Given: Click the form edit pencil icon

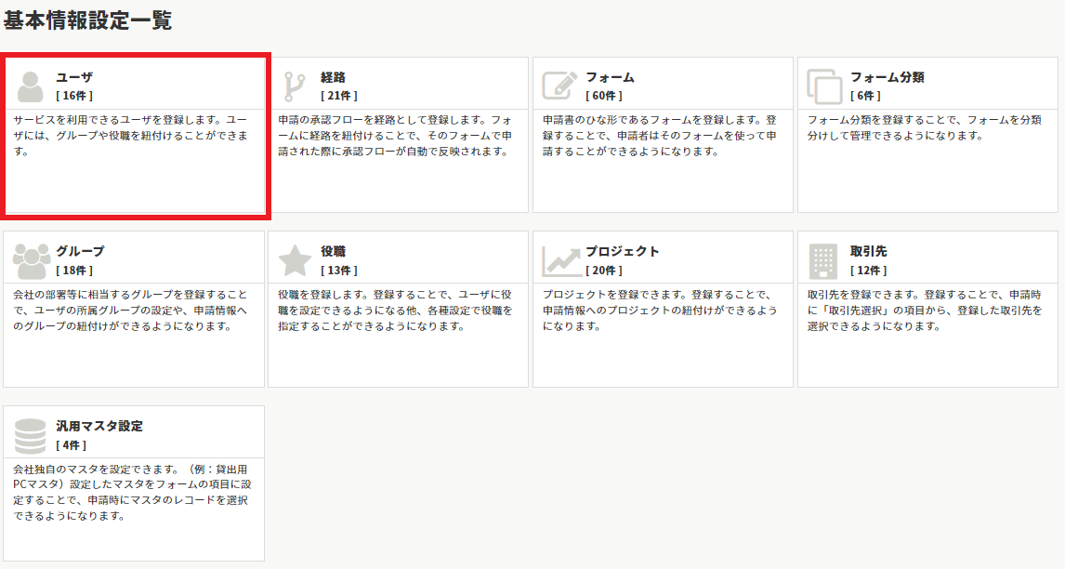Looking at the screenshot, I should coord(559,86).
